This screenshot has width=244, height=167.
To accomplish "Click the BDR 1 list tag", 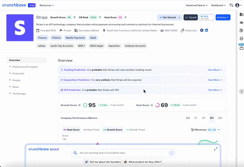I will tap(81, 46).
